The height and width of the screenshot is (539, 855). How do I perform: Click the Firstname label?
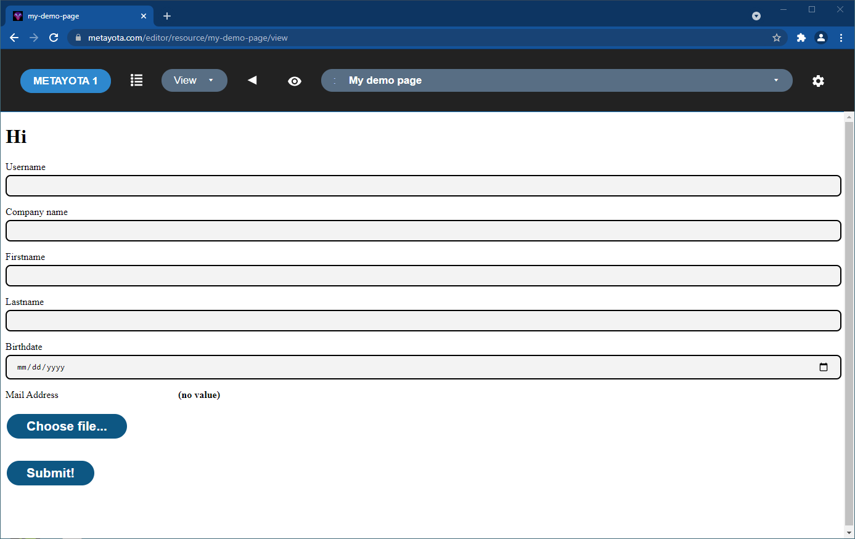[x=25, y=257]
